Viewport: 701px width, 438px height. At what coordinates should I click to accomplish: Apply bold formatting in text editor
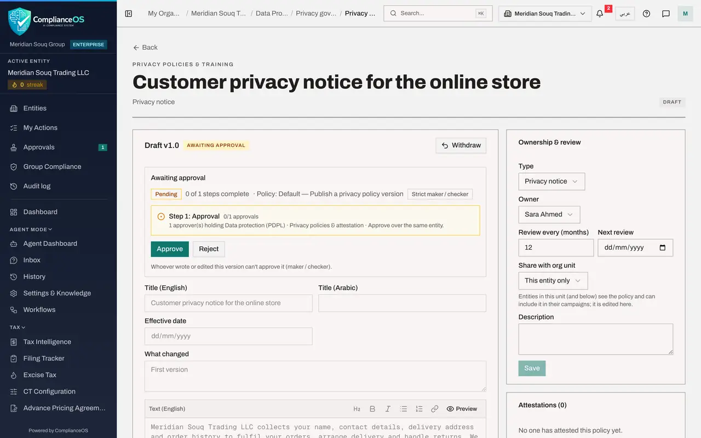372,409
